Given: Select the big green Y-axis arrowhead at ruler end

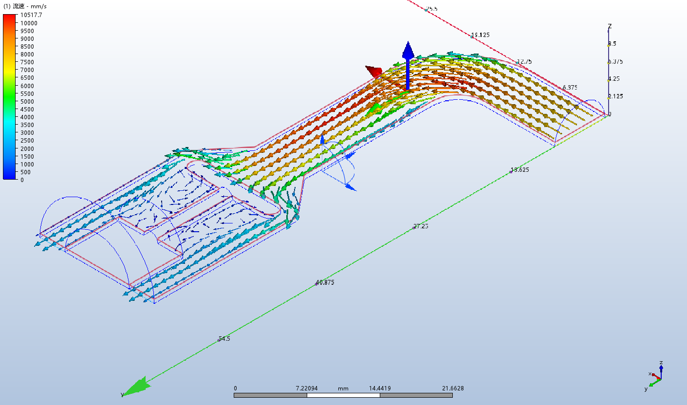Looking at the screenshot, I should 136,387.
